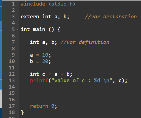Click the //var definition comment
This screenshot has width=141, height=118.
(85, 42)
